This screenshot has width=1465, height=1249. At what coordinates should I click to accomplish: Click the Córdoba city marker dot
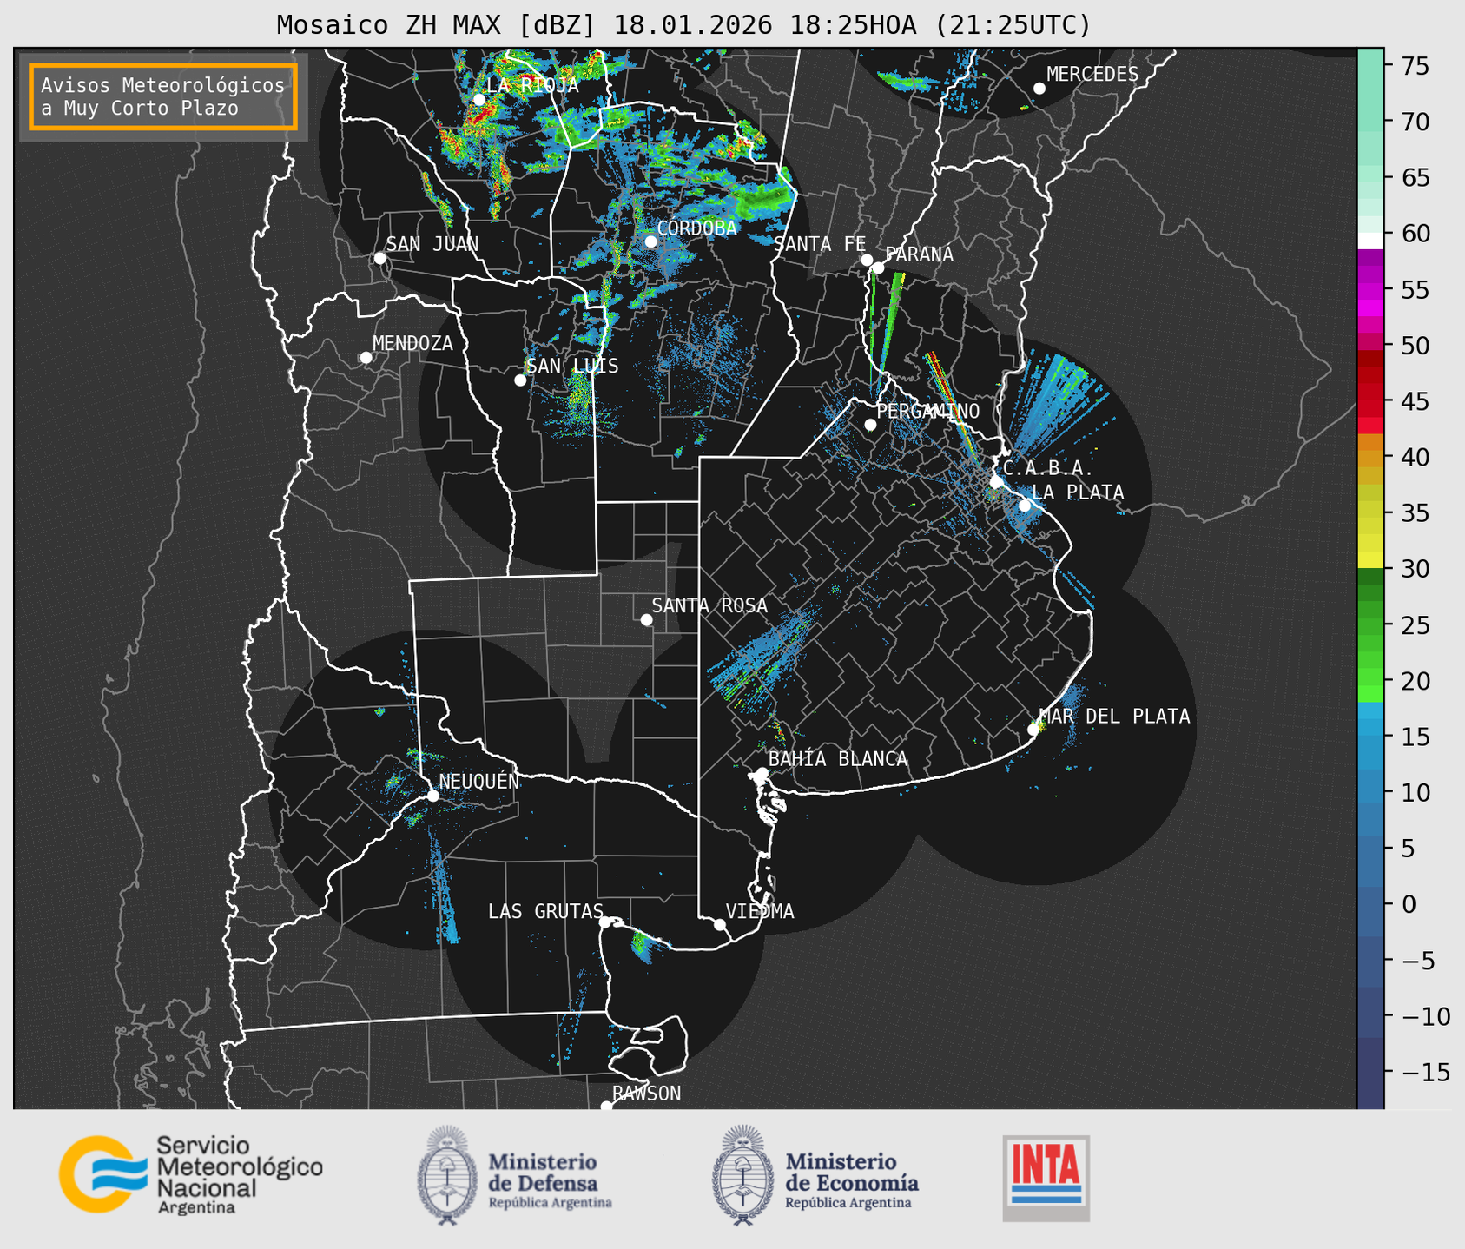tap(650, 241)
